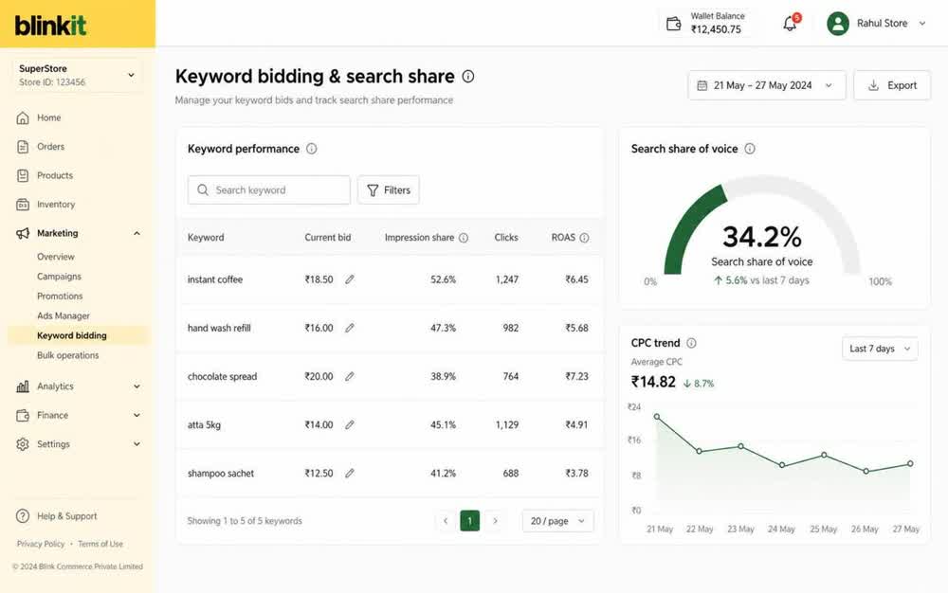
Task: Click the Home sidebar icon
Action: [23, 117]
